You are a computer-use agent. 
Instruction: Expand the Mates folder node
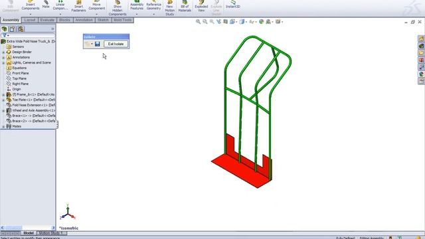pyautogui.click(x=3, y=127)
